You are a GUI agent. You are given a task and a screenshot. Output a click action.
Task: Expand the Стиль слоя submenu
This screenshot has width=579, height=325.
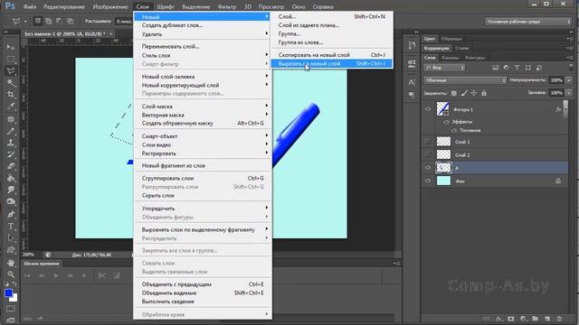coord(203,55)
